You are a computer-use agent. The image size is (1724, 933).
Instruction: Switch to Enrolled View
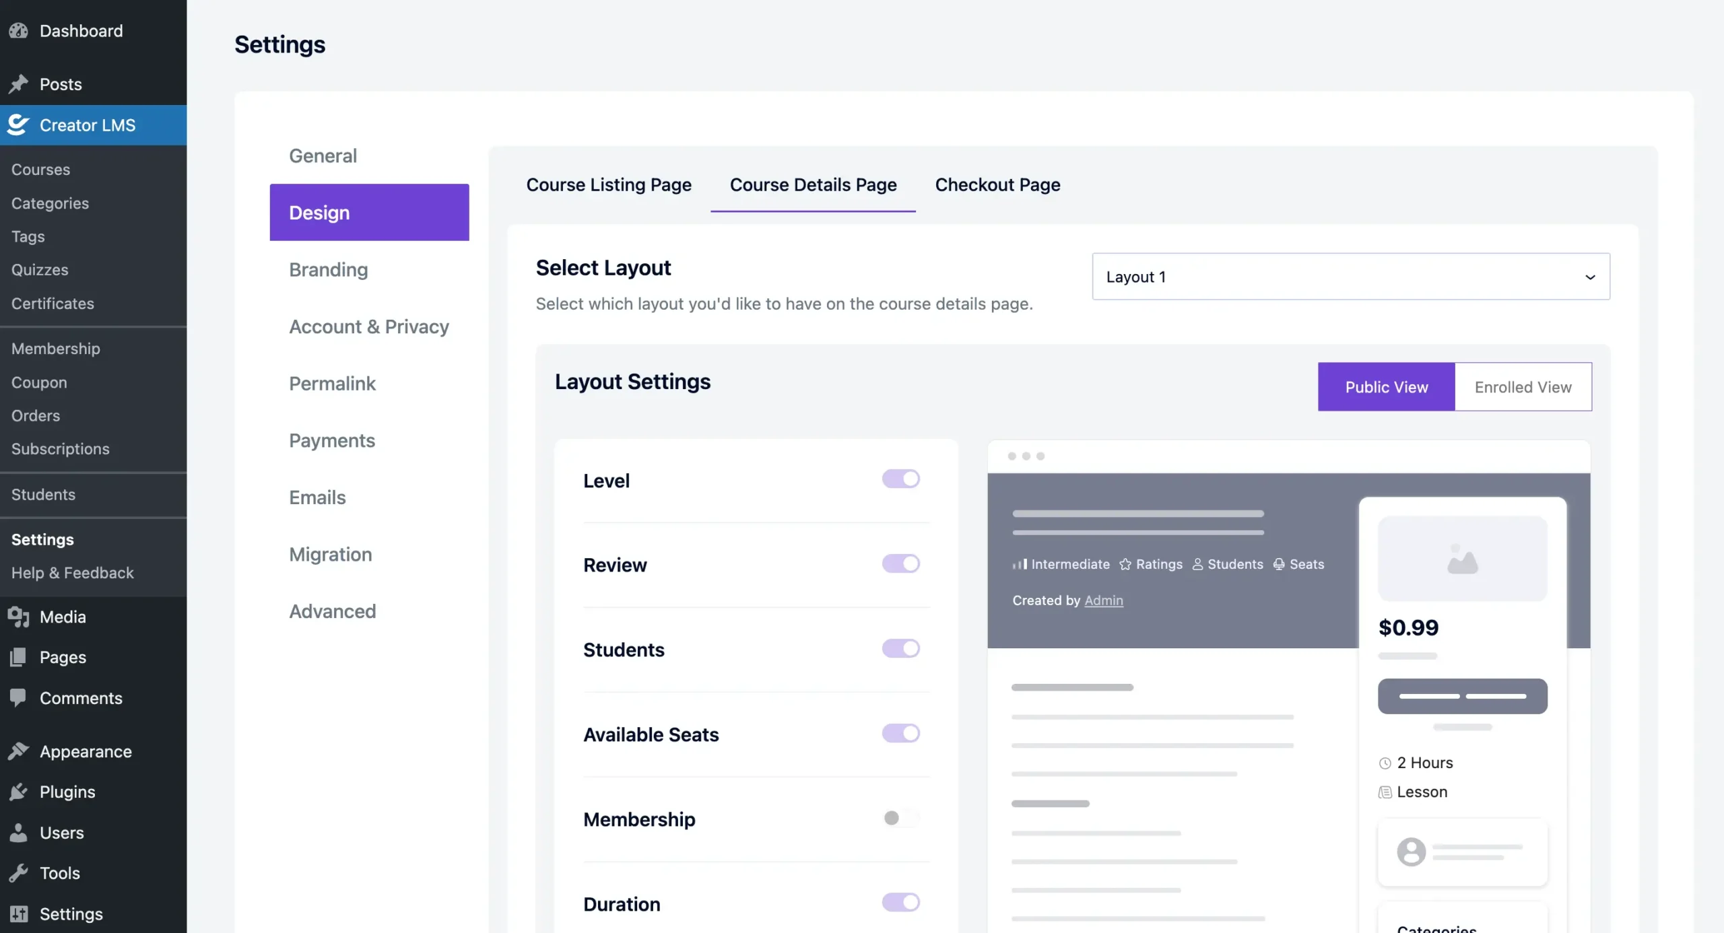tap(1523, 386)
